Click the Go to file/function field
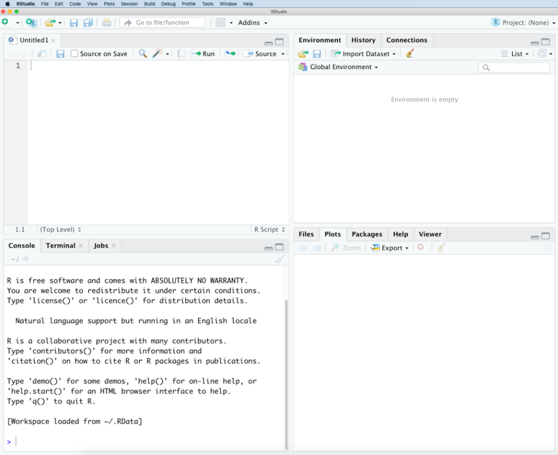This screenshot has width=558, height=455. [163, 23]
